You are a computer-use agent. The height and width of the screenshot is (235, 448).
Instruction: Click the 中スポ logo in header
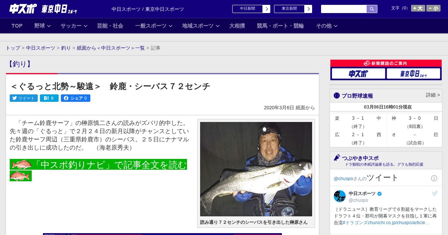click(23, 9)
